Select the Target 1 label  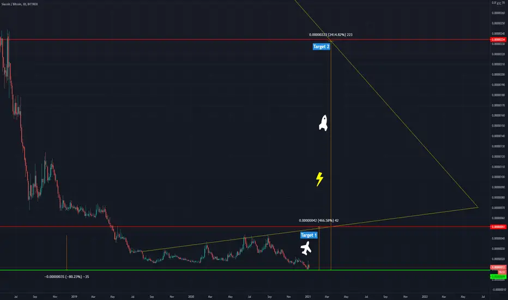309,235
